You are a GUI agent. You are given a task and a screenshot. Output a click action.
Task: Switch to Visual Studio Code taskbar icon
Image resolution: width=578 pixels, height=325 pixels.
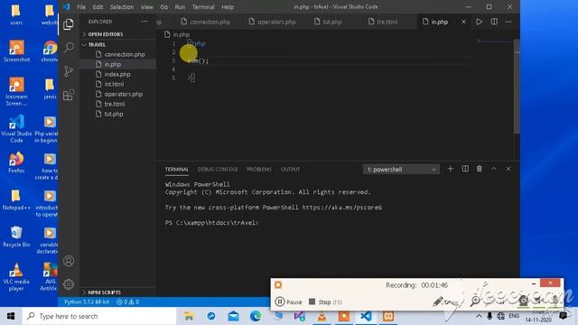pyautogui.click(x=366, y=316)
